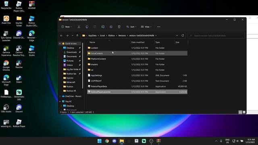Viewport: 258px width, 145px height.
Task: Copy the selected item in Explorer toolbar
Action: (x=87, y=27)
